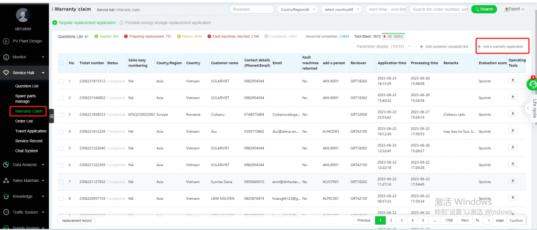Image resolution: width=537 pixels, height=230 pixels.
Task: Go to page 1798
Action: 449,221
